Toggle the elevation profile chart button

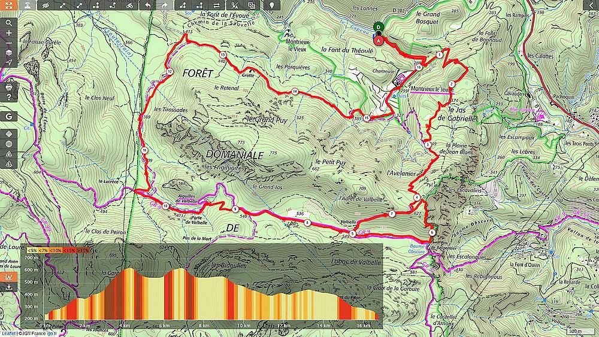click(9, 277)
